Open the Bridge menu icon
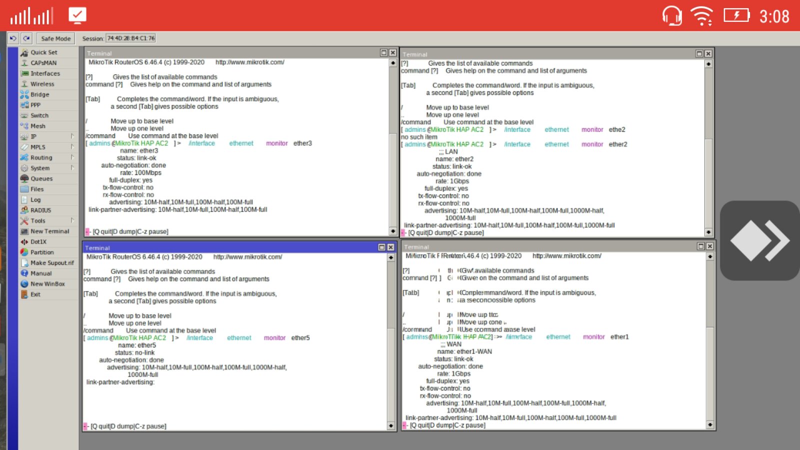This screenshot has width=800, height=450. click(x=24, y=94)
